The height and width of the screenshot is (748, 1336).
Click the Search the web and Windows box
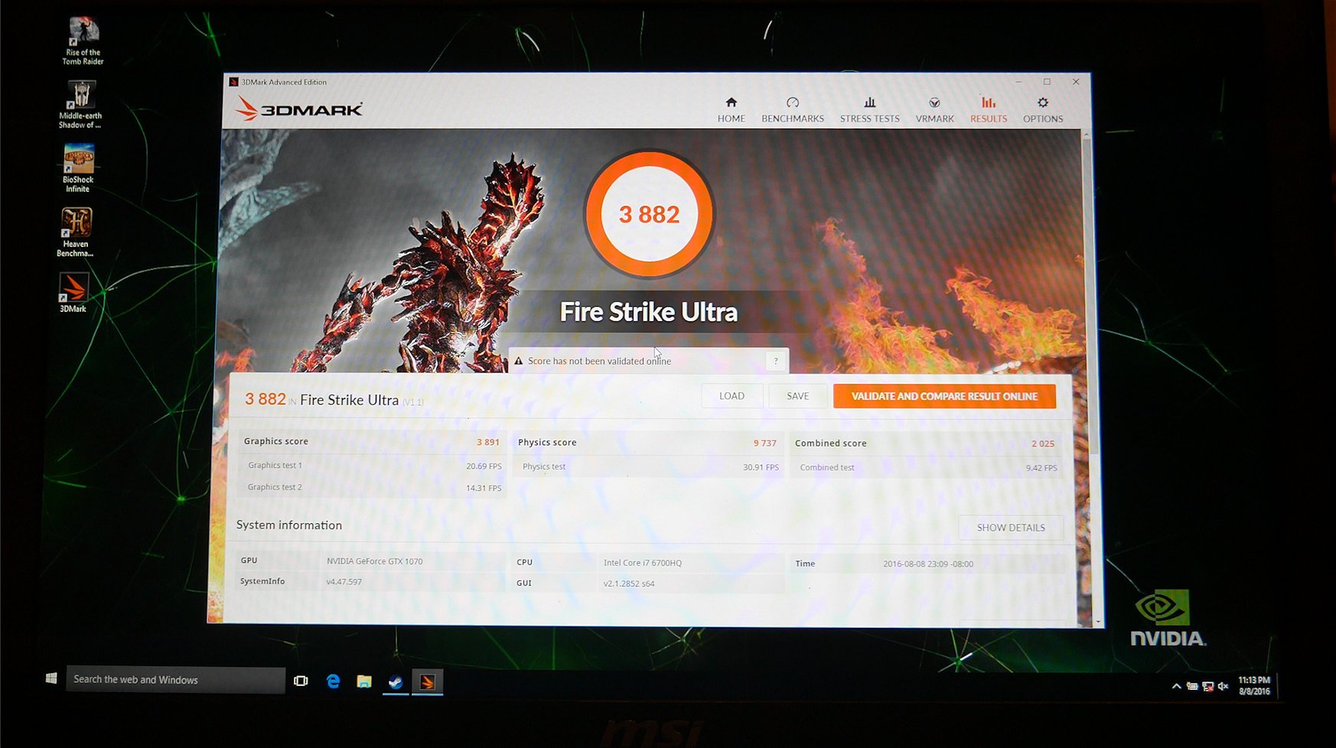pyautogui.click(x=175, y=679)
